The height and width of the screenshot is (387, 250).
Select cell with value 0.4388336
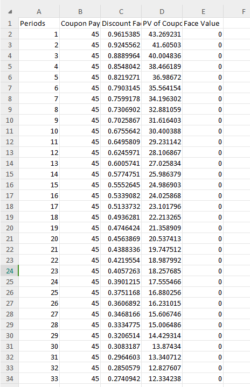click(121, 250)
